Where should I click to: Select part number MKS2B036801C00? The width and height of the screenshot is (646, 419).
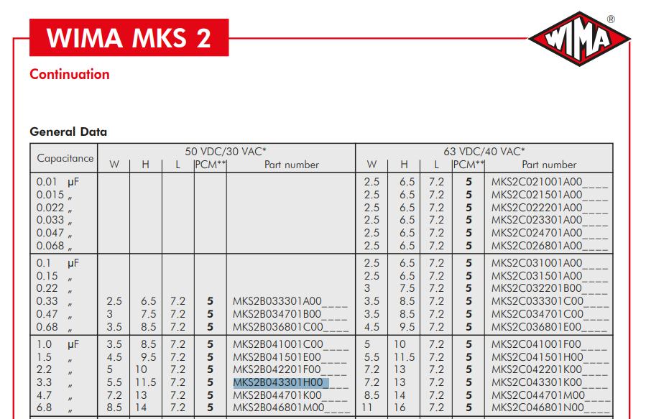pyautogui.click(x=278, y=327)
